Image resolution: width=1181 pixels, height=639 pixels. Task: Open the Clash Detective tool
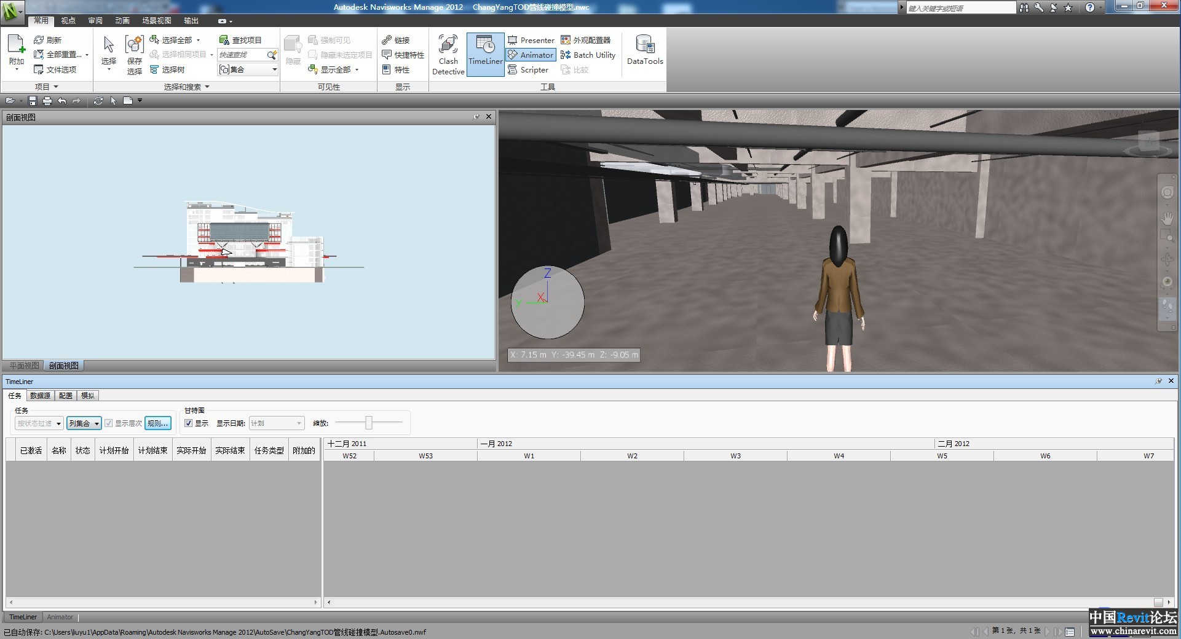point(448,55)
